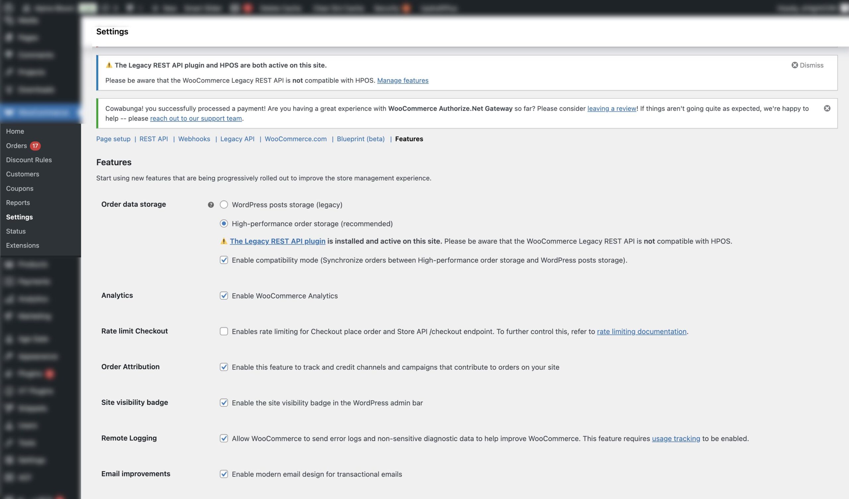Toggle Enable compatibility mode checkbox
849x499 pixels.
(x=224, y=259)
